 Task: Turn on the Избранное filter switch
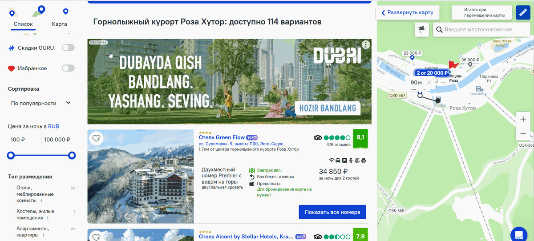pos(68,68)
